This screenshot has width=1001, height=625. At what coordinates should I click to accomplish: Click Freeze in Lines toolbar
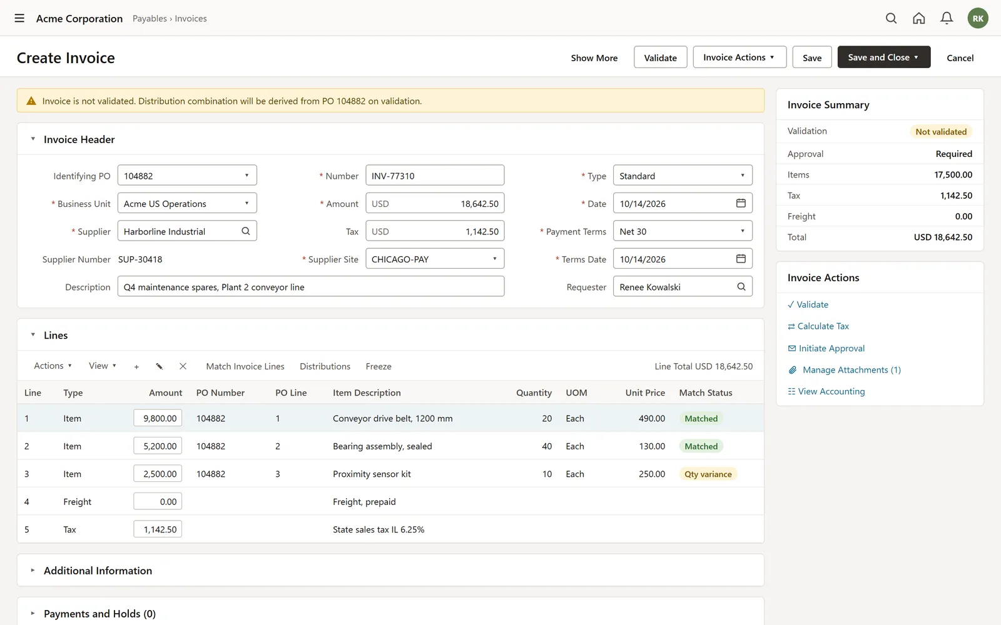coord(379,366)
